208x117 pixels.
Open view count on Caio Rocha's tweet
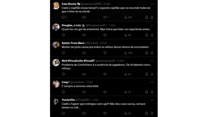pyautogui.click(x=126, y=17)
